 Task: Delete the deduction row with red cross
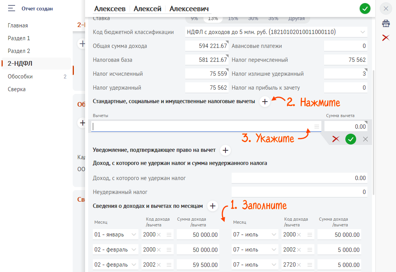tap(336, 139)
